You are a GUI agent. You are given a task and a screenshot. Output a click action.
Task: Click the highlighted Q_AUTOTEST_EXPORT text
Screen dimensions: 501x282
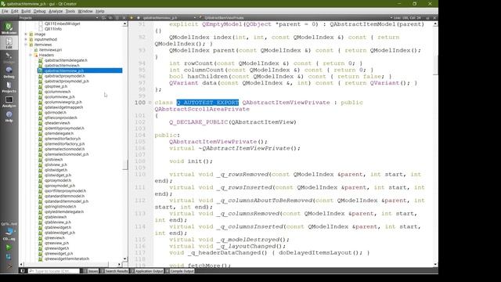(207, 103)
